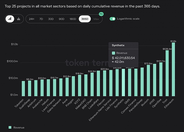Image resolution: width=184 pixels, height=132 pixels.
Task: Click the Revenue legend label
Action: (x=19, y=127)
